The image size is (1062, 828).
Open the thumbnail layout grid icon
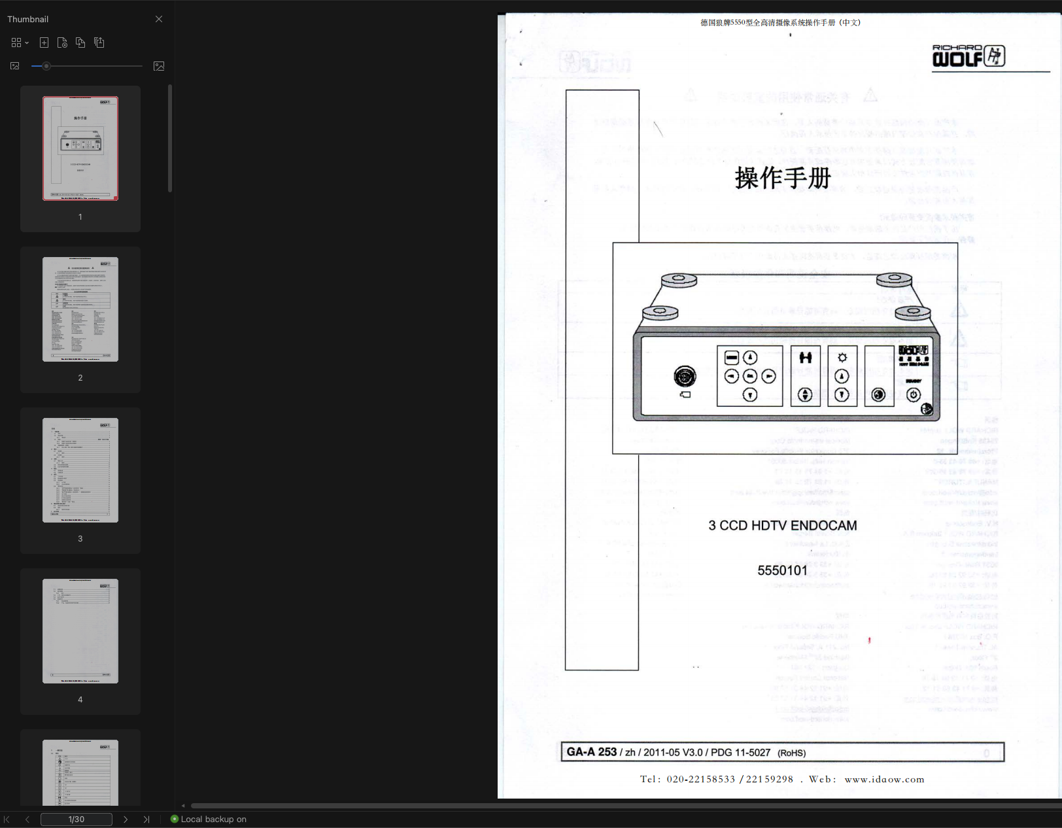pos(16,43)
